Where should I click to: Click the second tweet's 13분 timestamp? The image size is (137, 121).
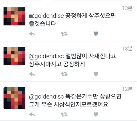(127, 49)
